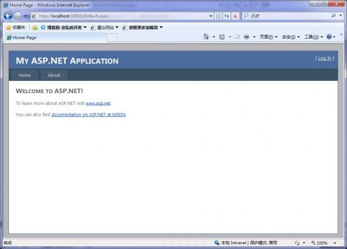
Task: Expand the zoom level dropdown arrow
Action: pyautogui.click(x=335, y=243)
